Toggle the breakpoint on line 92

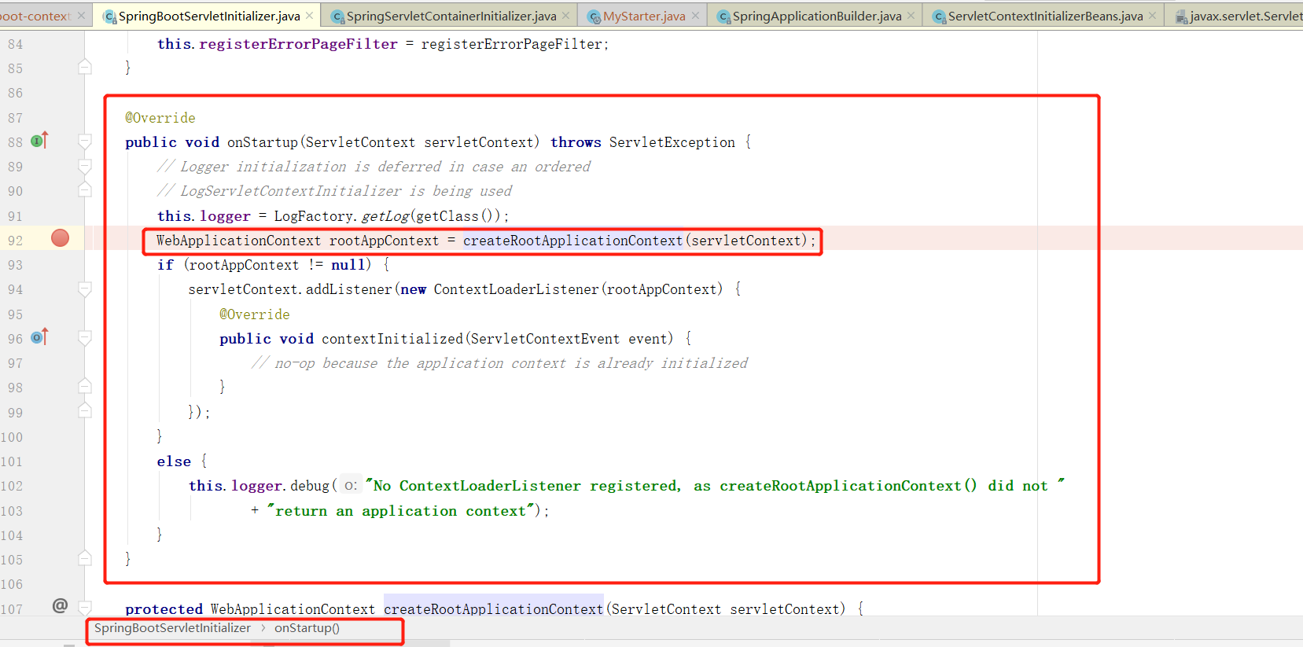60,238
